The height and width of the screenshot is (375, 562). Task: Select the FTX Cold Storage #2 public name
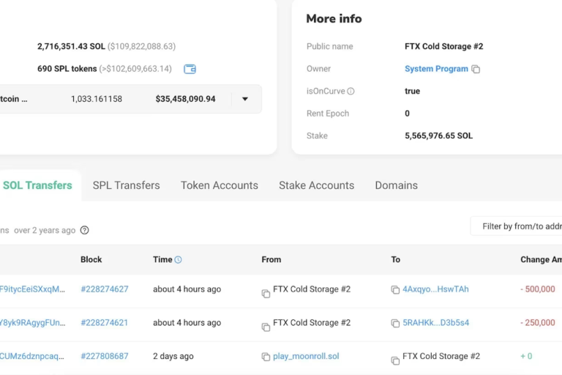point(443,46)
